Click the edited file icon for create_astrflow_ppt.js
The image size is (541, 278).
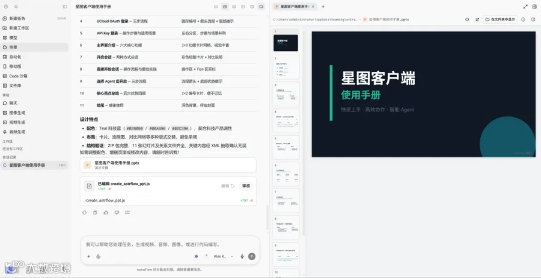click(x=89, y=186)
